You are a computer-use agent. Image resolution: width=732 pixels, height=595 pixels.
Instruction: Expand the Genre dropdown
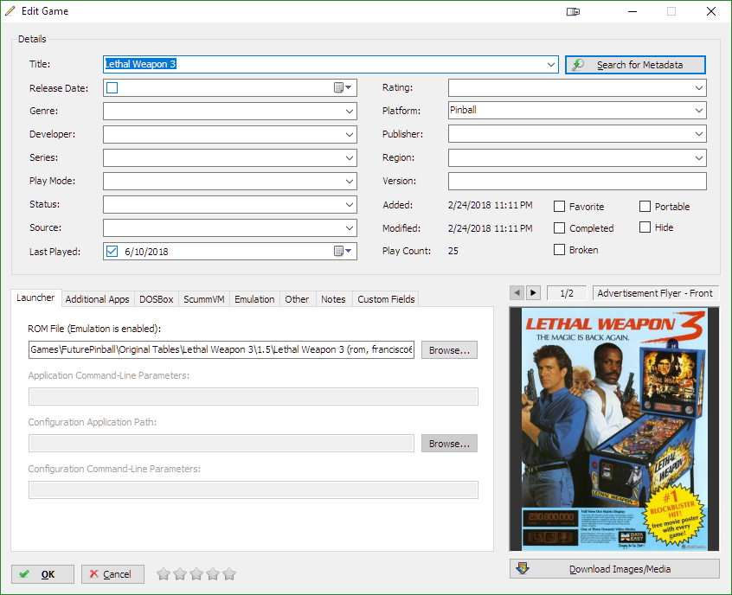pyautogui.click(x=349, y=112)
